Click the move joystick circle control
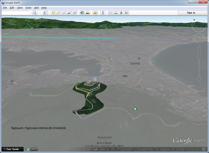 point(199,38)
